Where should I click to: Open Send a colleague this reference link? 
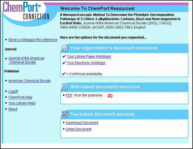(x=32, y=40)
